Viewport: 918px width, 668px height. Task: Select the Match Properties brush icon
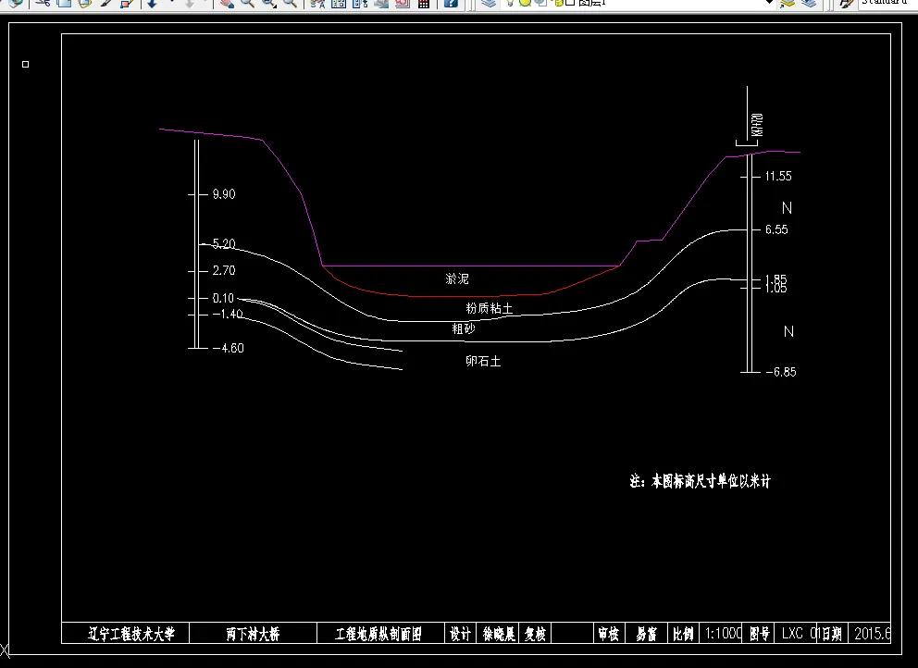[106, 3]
